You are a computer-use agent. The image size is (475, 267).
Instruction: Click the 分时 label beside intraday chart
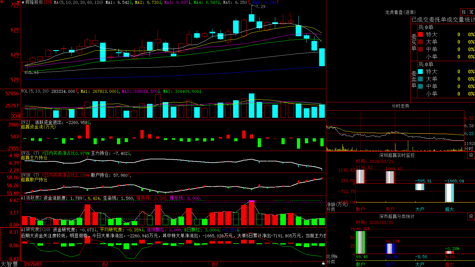(x=469, y=149)
